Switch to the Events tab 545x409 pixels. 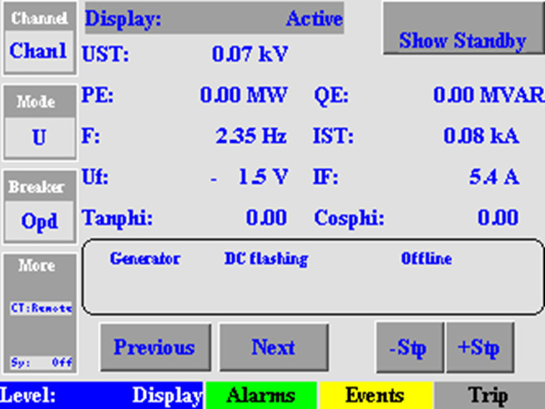tap(375, 396)
